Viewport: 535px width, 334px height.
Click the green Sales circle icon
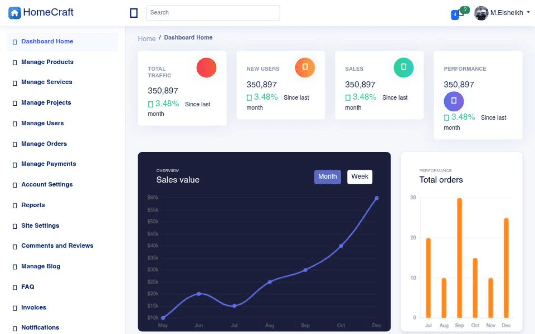click(404, 68)
